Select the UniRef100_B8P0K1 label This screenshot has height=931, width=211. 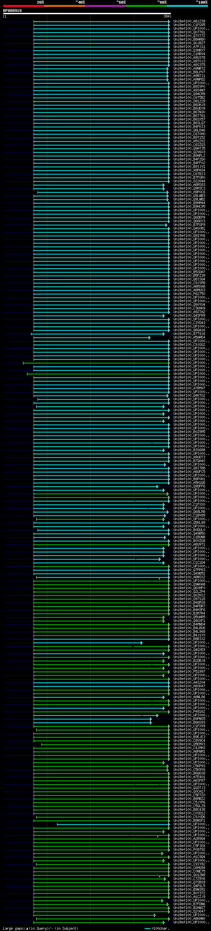coord(189,479)
